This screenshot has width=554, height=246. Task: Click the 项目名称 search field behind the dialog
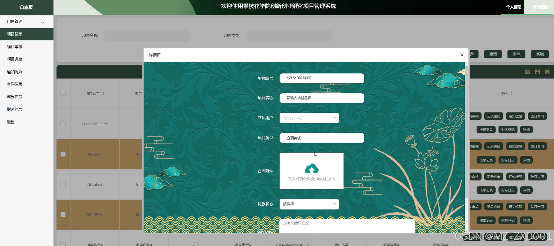(147, 35)
